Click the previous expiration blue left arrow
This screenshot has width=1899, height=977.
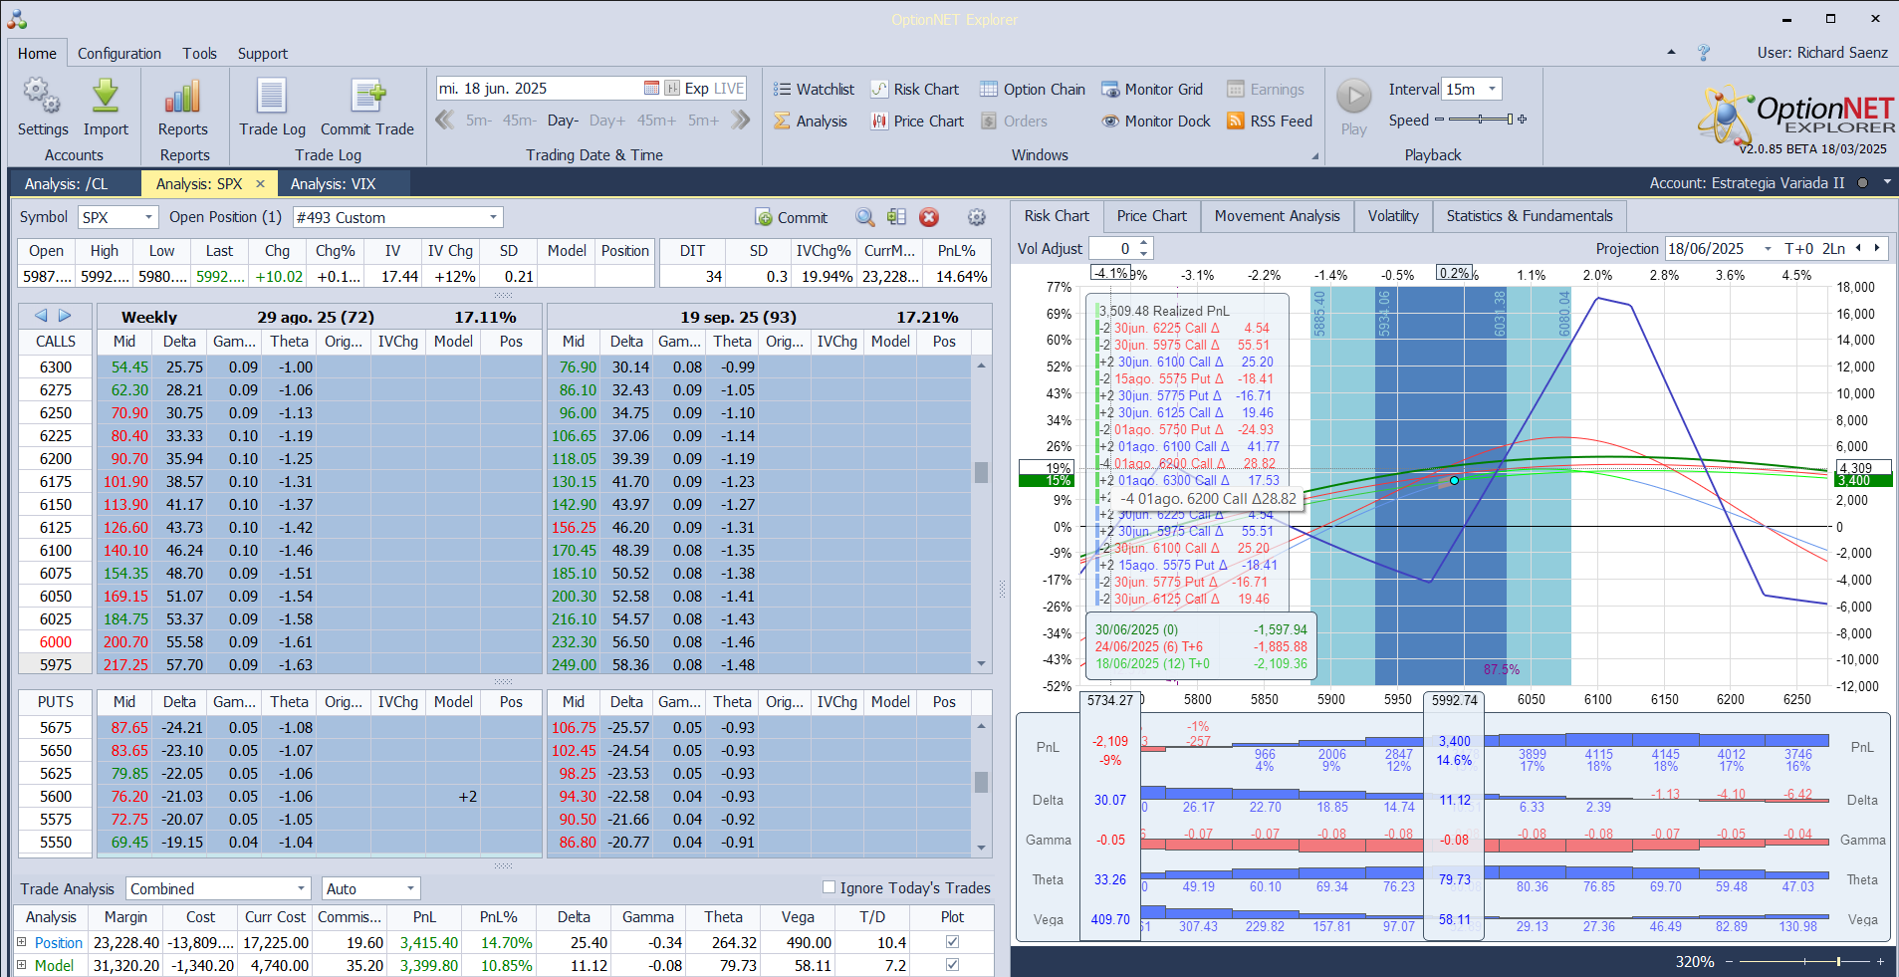coord(41,316)
